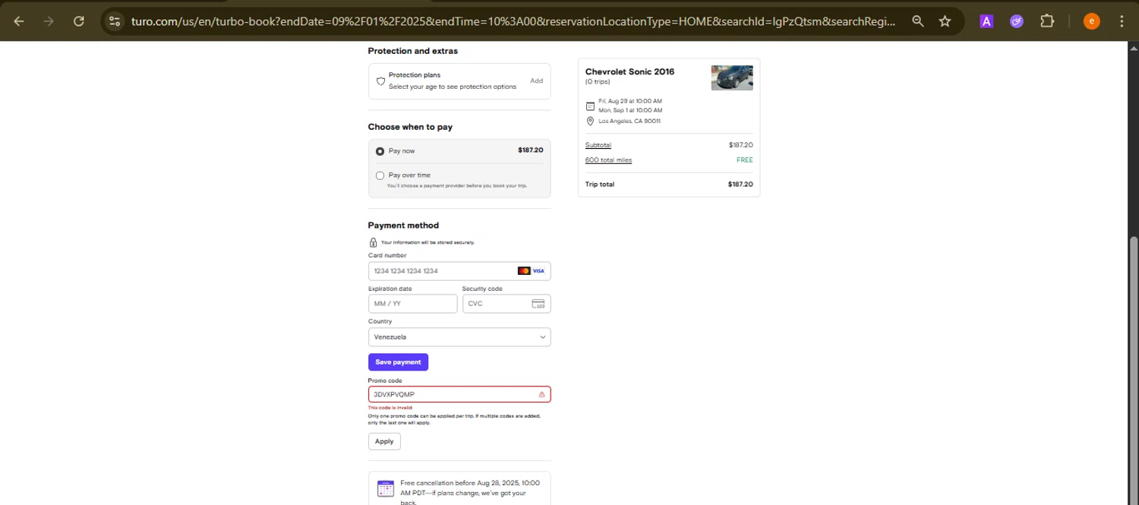This screenshot has height=505, width=1139.
Task: Open site information icon in address bar
Action: (115, 21)
